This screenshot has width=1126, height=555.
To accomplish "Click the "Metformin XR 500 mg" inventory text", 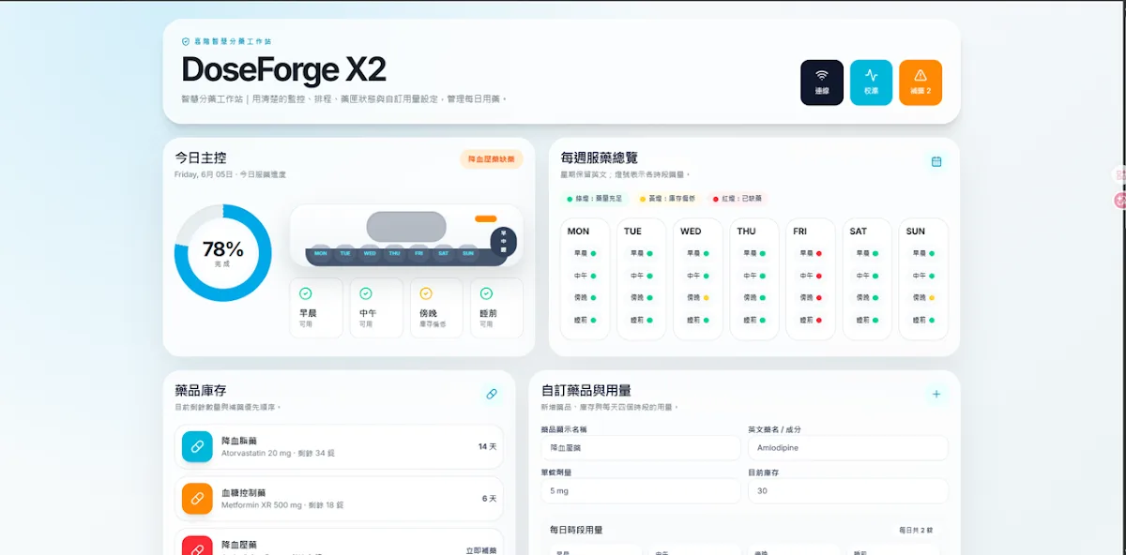I will pos(262,505).
